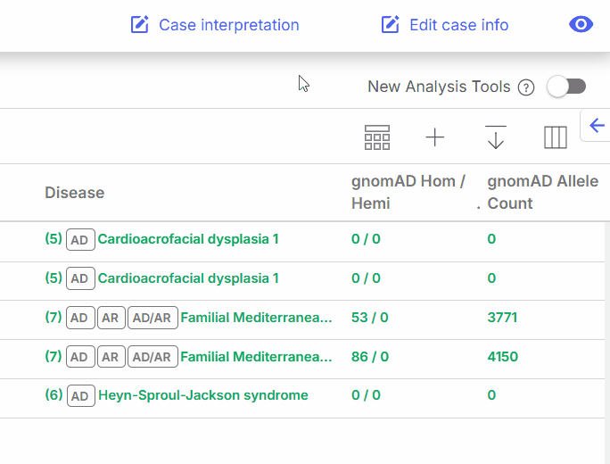Click AD badge in second Cardioacrofacial row

click(x=80, y=278)
